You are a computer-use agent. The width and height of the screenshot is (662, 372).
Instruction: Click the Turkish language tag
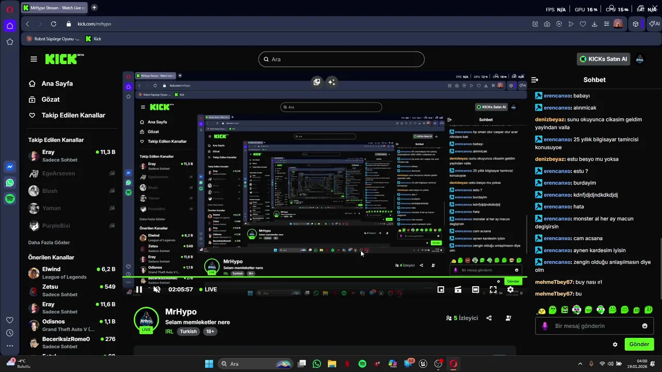click(188, 331)
